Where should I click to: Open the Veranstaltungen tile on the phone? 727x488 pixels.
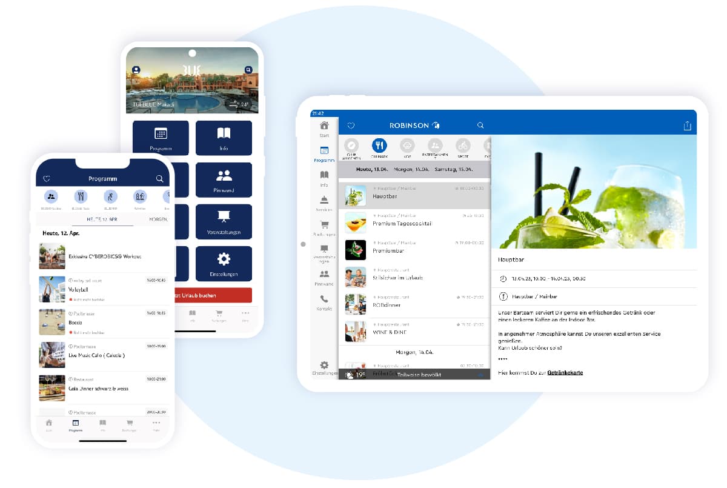pos(224,222)
